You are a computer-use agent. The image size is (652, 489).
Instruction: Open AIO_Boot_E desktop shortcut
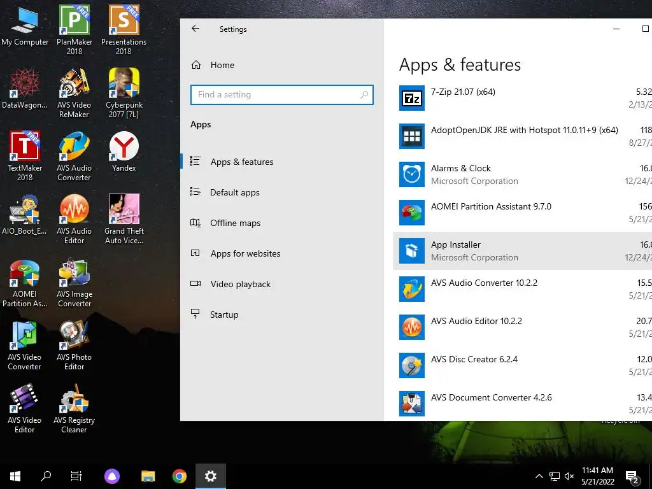tap(25, 215)
